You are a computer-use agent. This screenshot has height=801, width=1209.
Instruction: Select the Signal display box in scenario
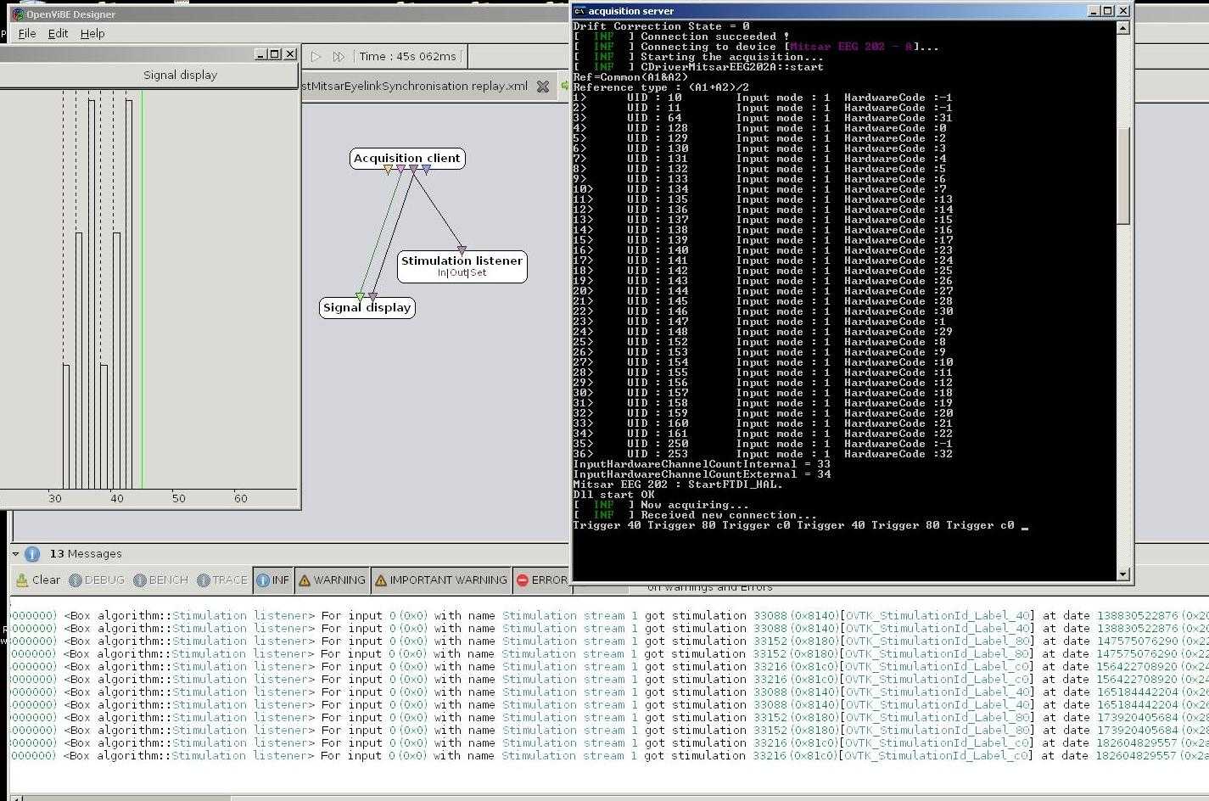(367, 307)
